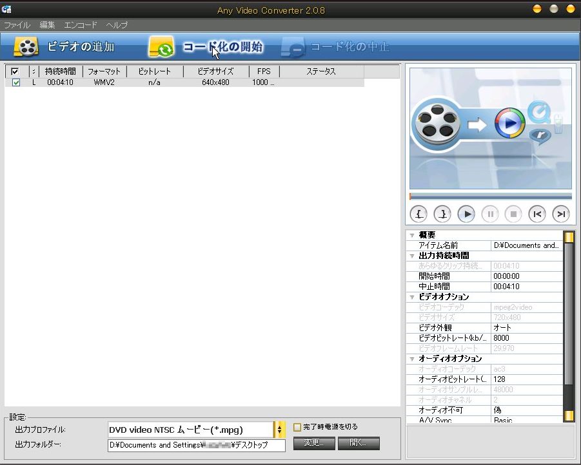Open the ファイル menu

point(17,25)
